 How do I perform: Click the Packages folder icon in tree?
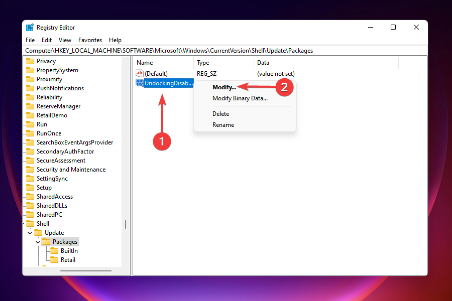click(46, 242)
